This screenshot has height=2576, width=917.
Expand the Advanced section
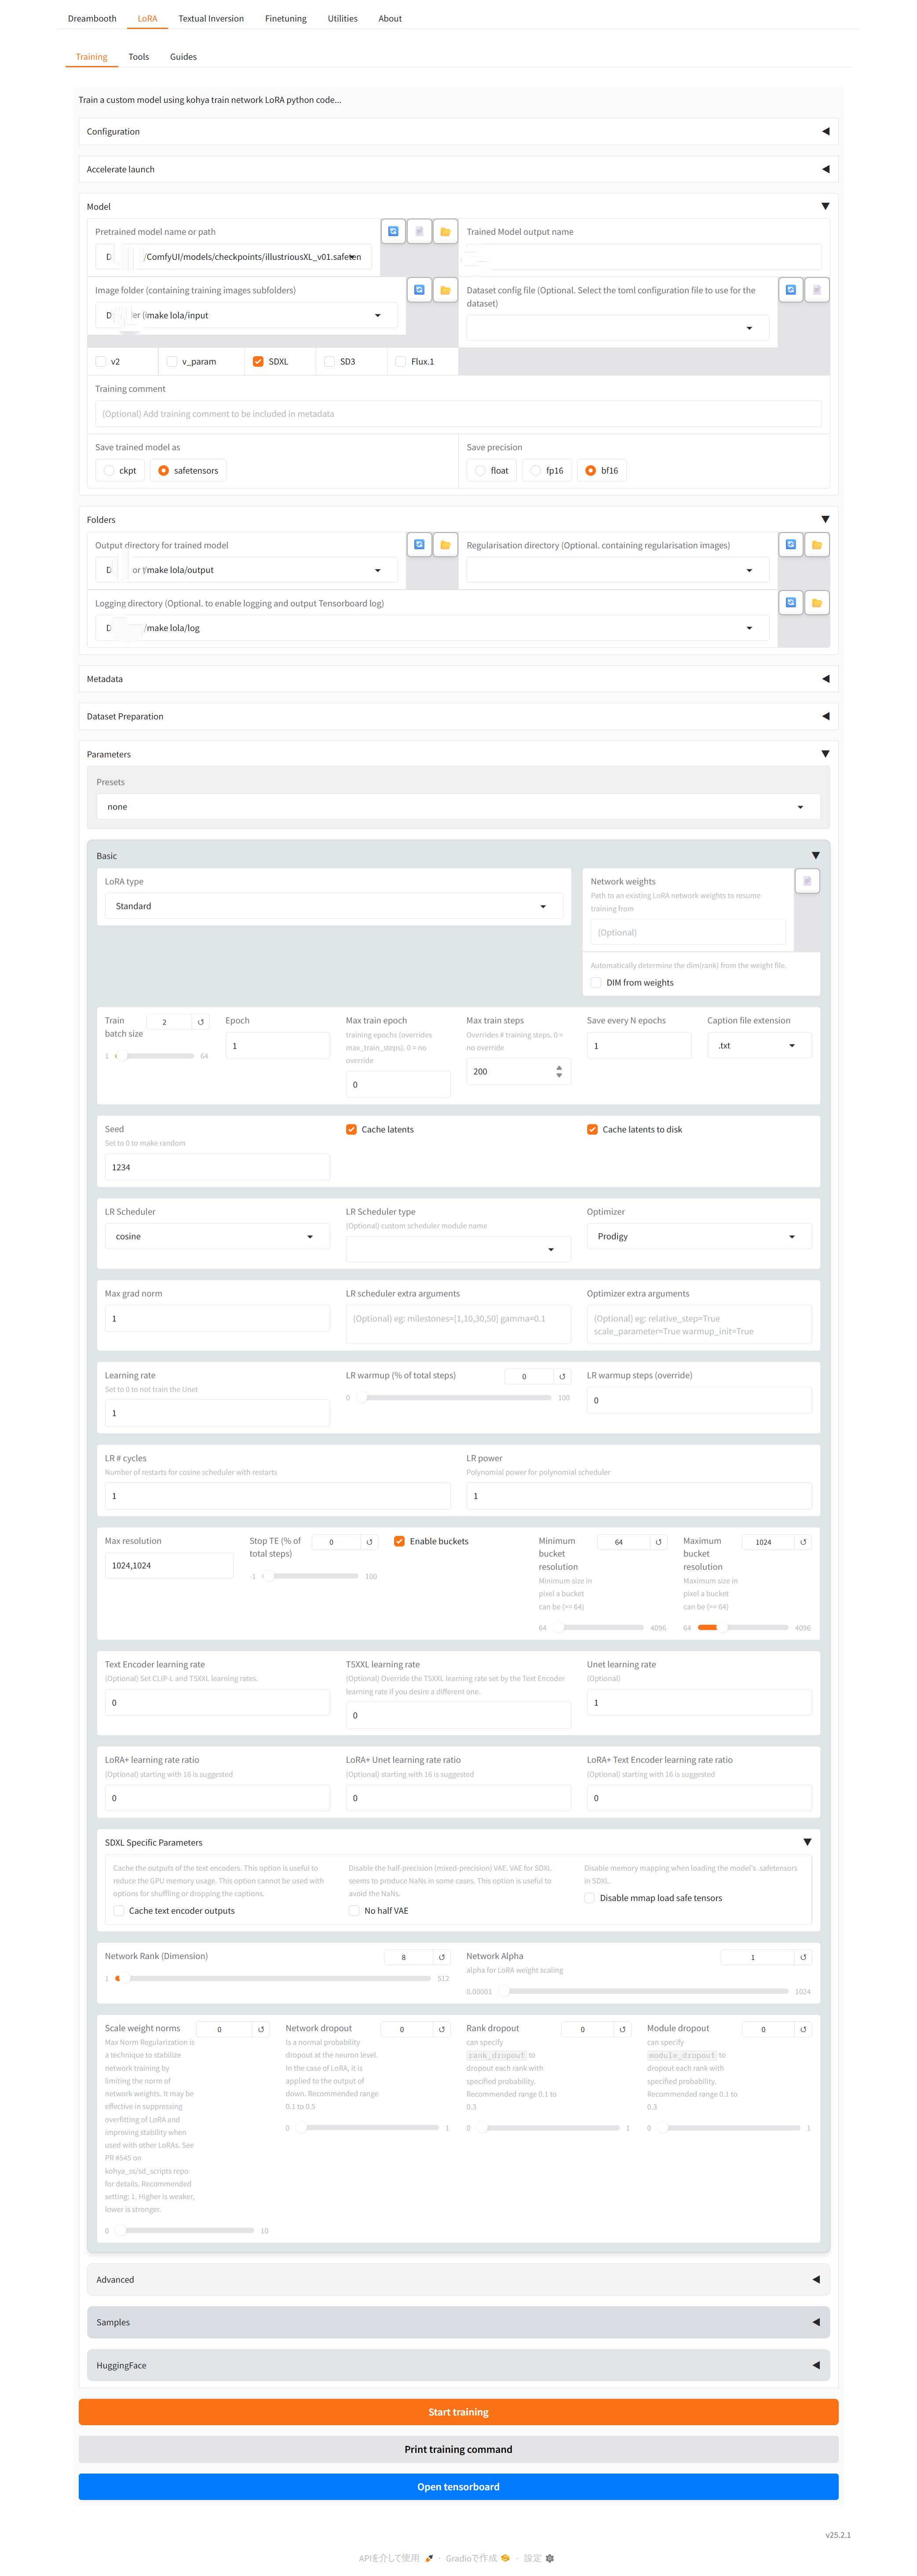click(x=458, y=2279)
